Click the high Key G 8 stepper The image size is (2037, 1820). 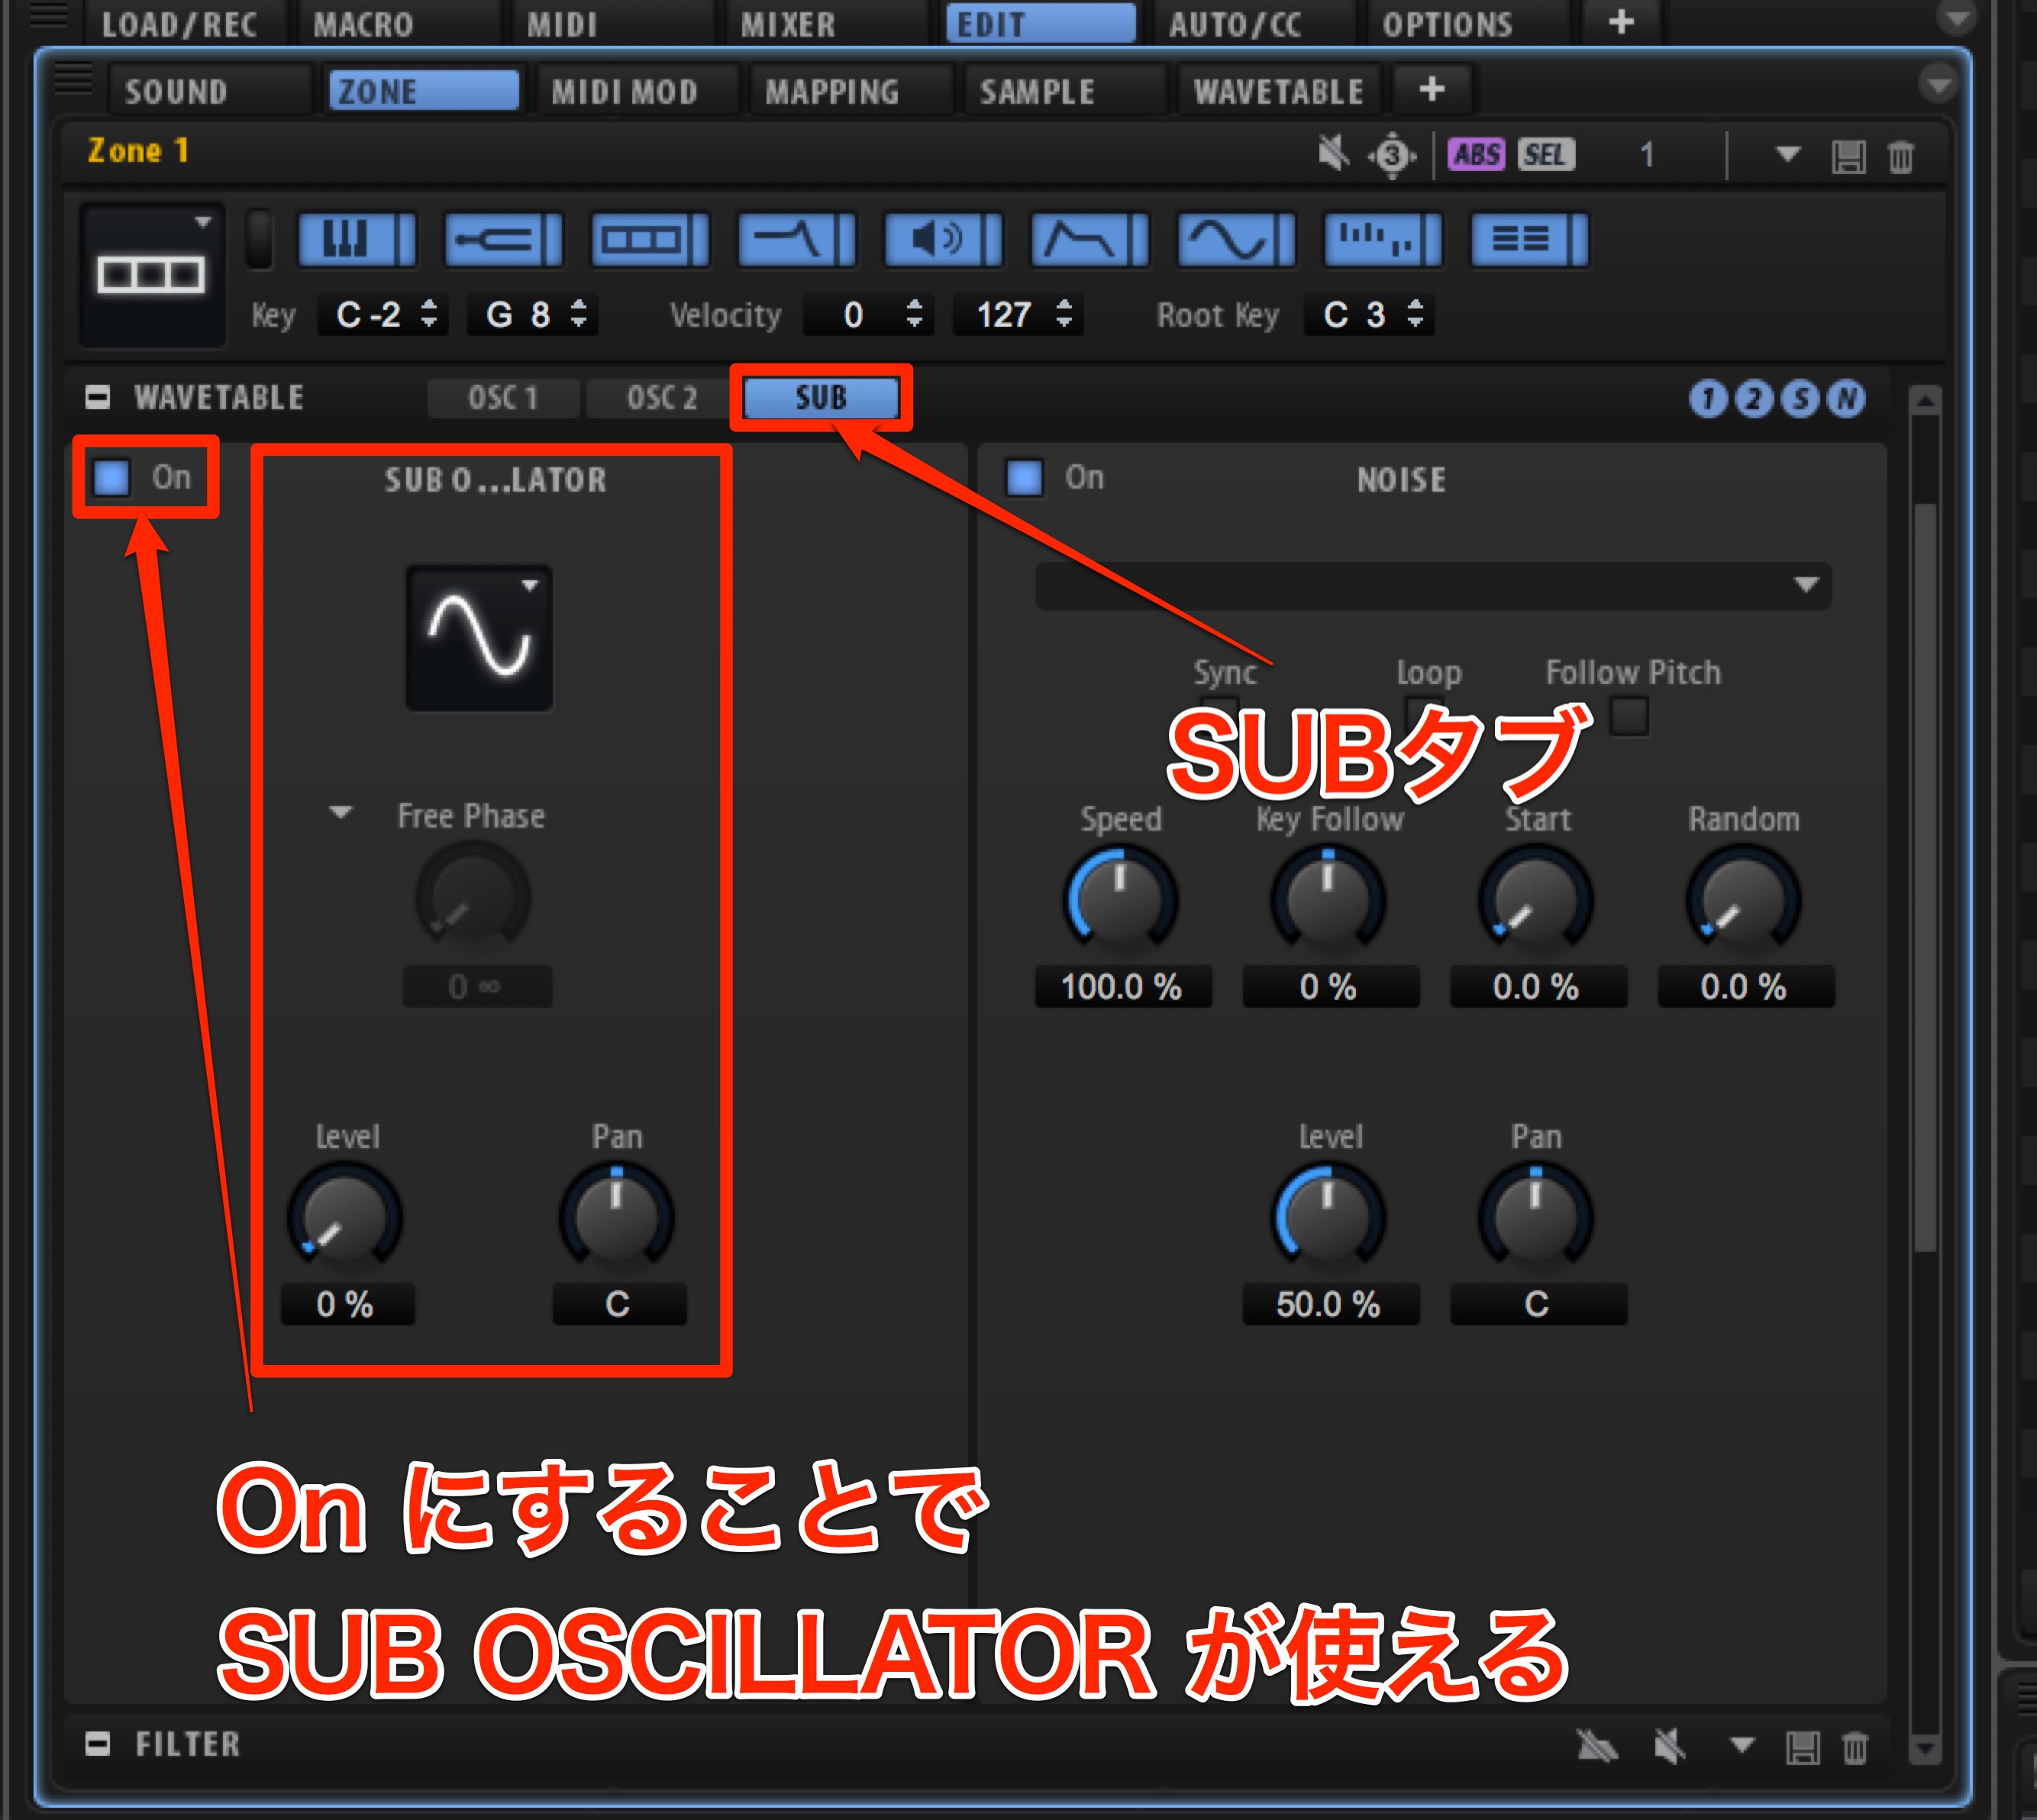point(578,314)
